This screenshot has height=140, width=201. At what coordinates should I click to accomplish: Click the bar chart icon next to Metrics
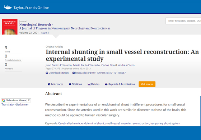tap(89, 84)
